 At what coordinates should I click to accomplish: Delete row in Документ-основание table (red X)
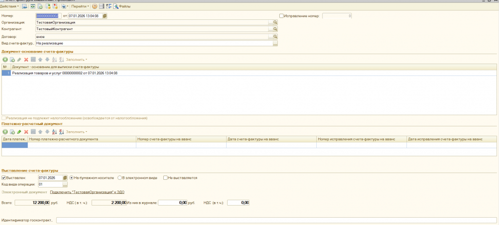[26, 60]
